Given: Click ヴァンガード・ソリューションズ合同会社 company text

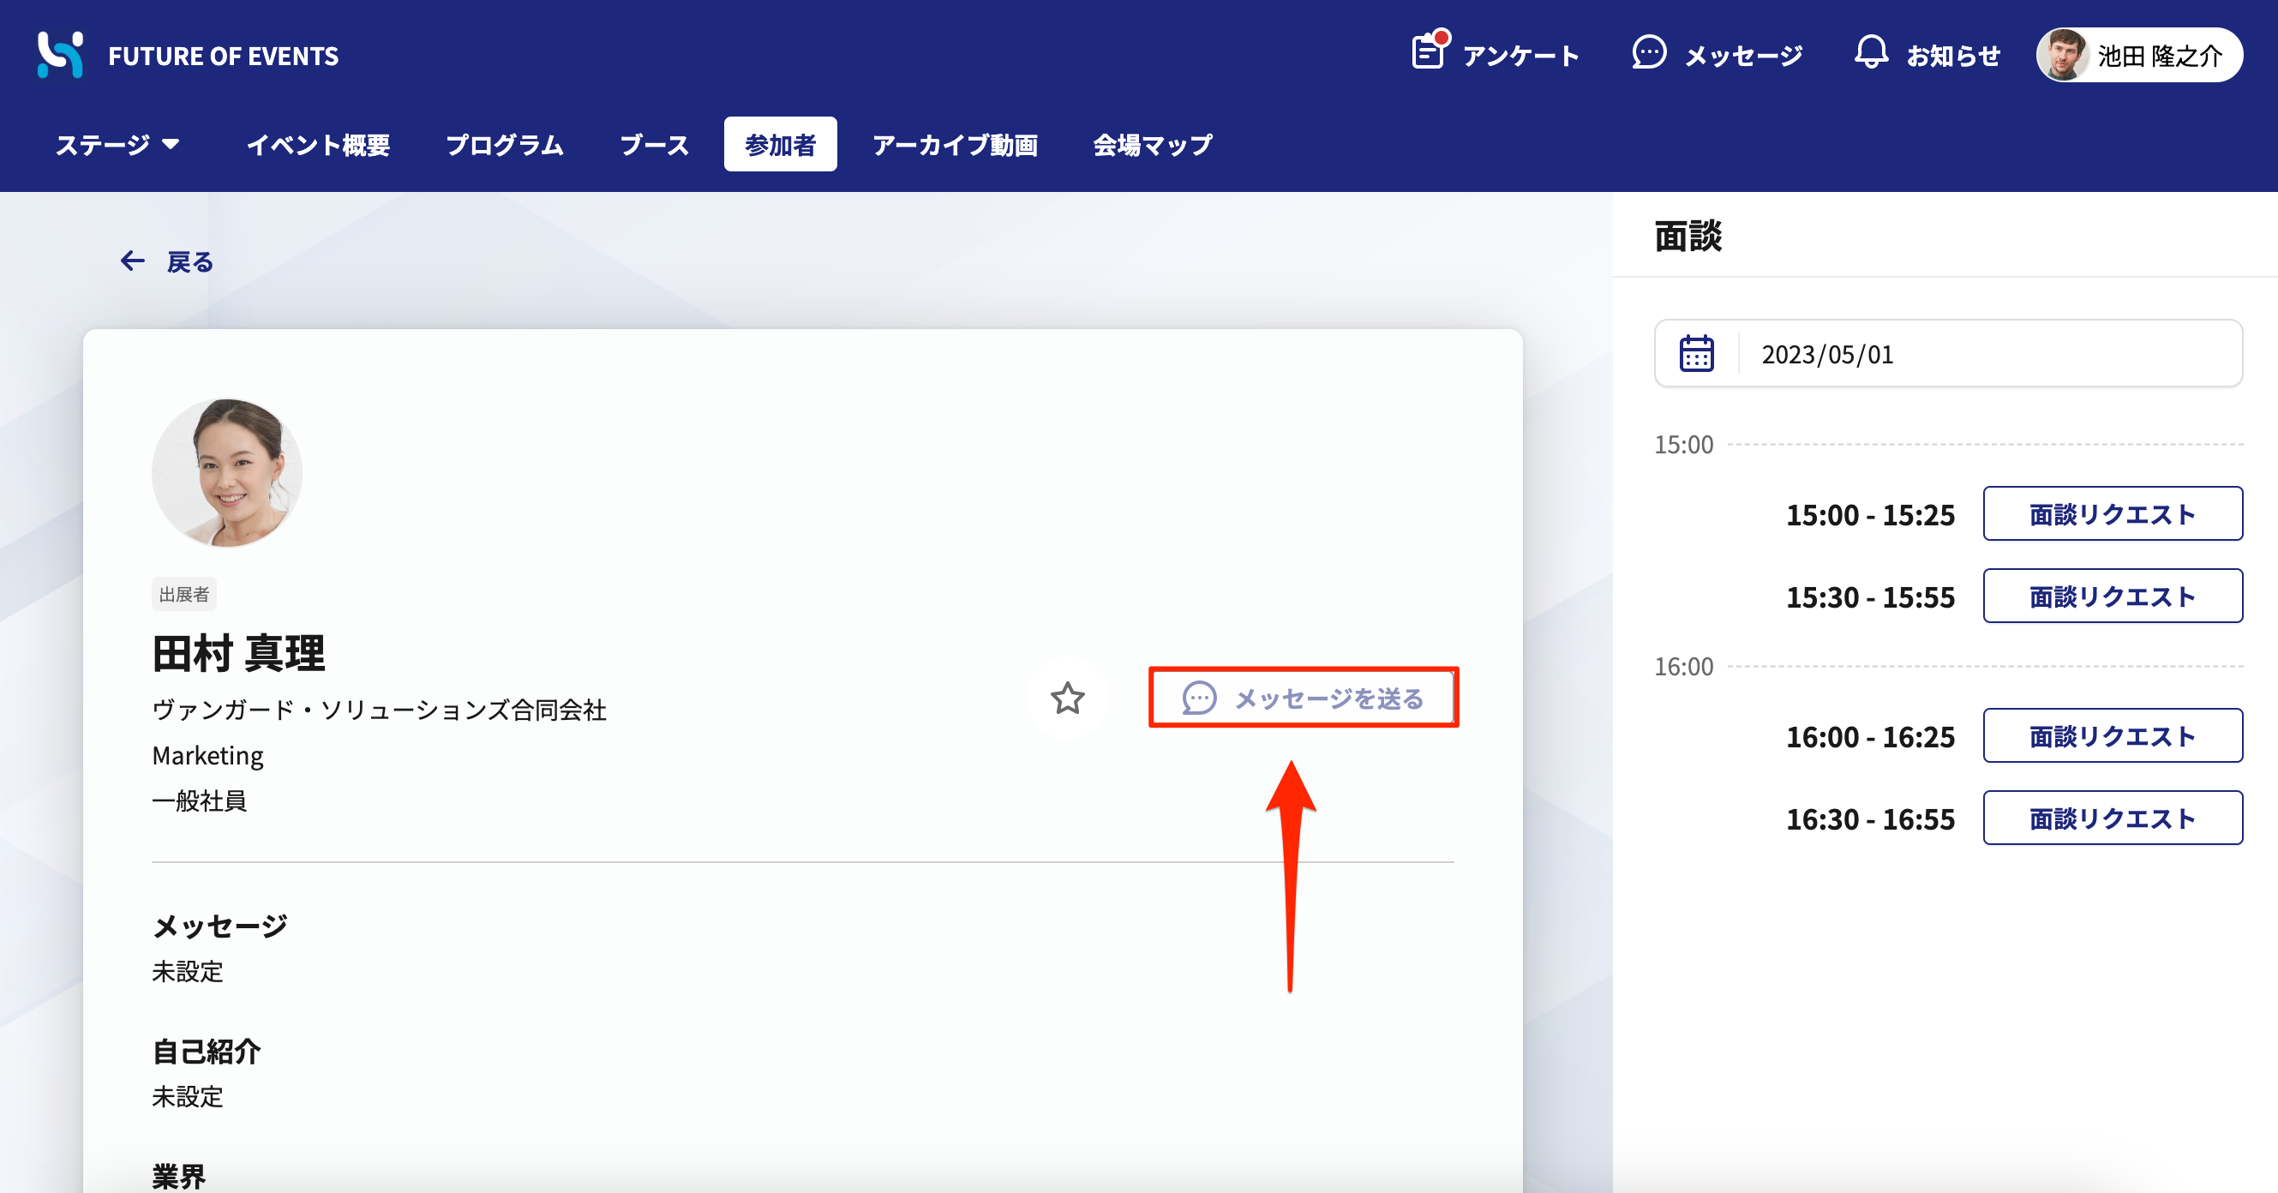Looking at the screenshot, I should [x=380, y=710].
